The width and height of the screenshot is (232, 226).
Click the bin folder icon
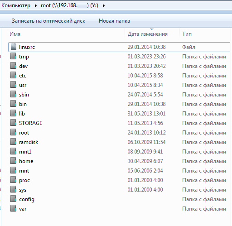(14, 104)
